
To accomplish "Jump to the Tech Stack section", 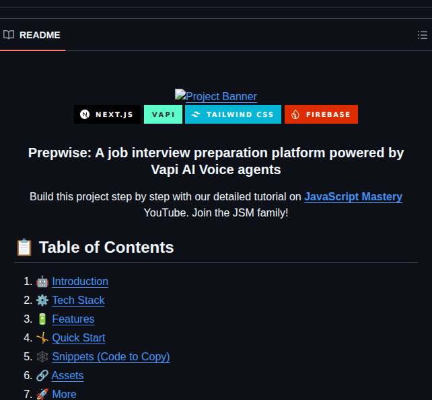I will tap(78, 300).
